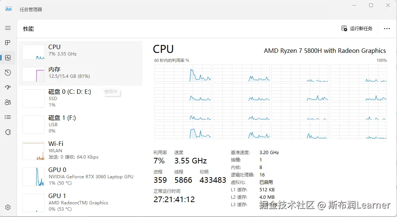397x217 pixels.
Task: Select GPU 0 NVIDIA RTX 3060 entry
Action: pos(80,177)
